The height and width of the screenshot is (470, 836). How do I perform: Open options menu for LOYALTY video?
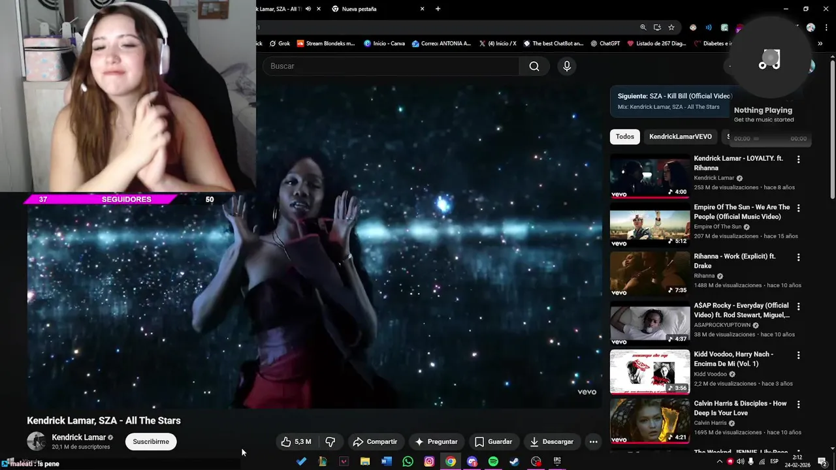[798, 159]
